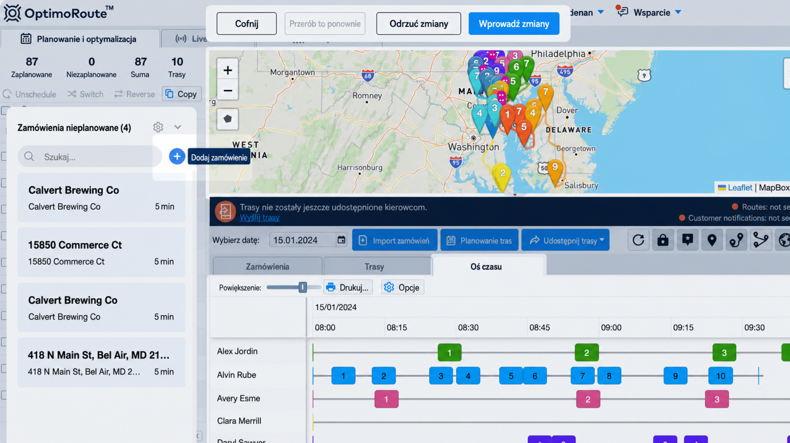Select Avery Esme's pink stop 1
The height and width of the screenshot is (443, 790).
[386, 399]
